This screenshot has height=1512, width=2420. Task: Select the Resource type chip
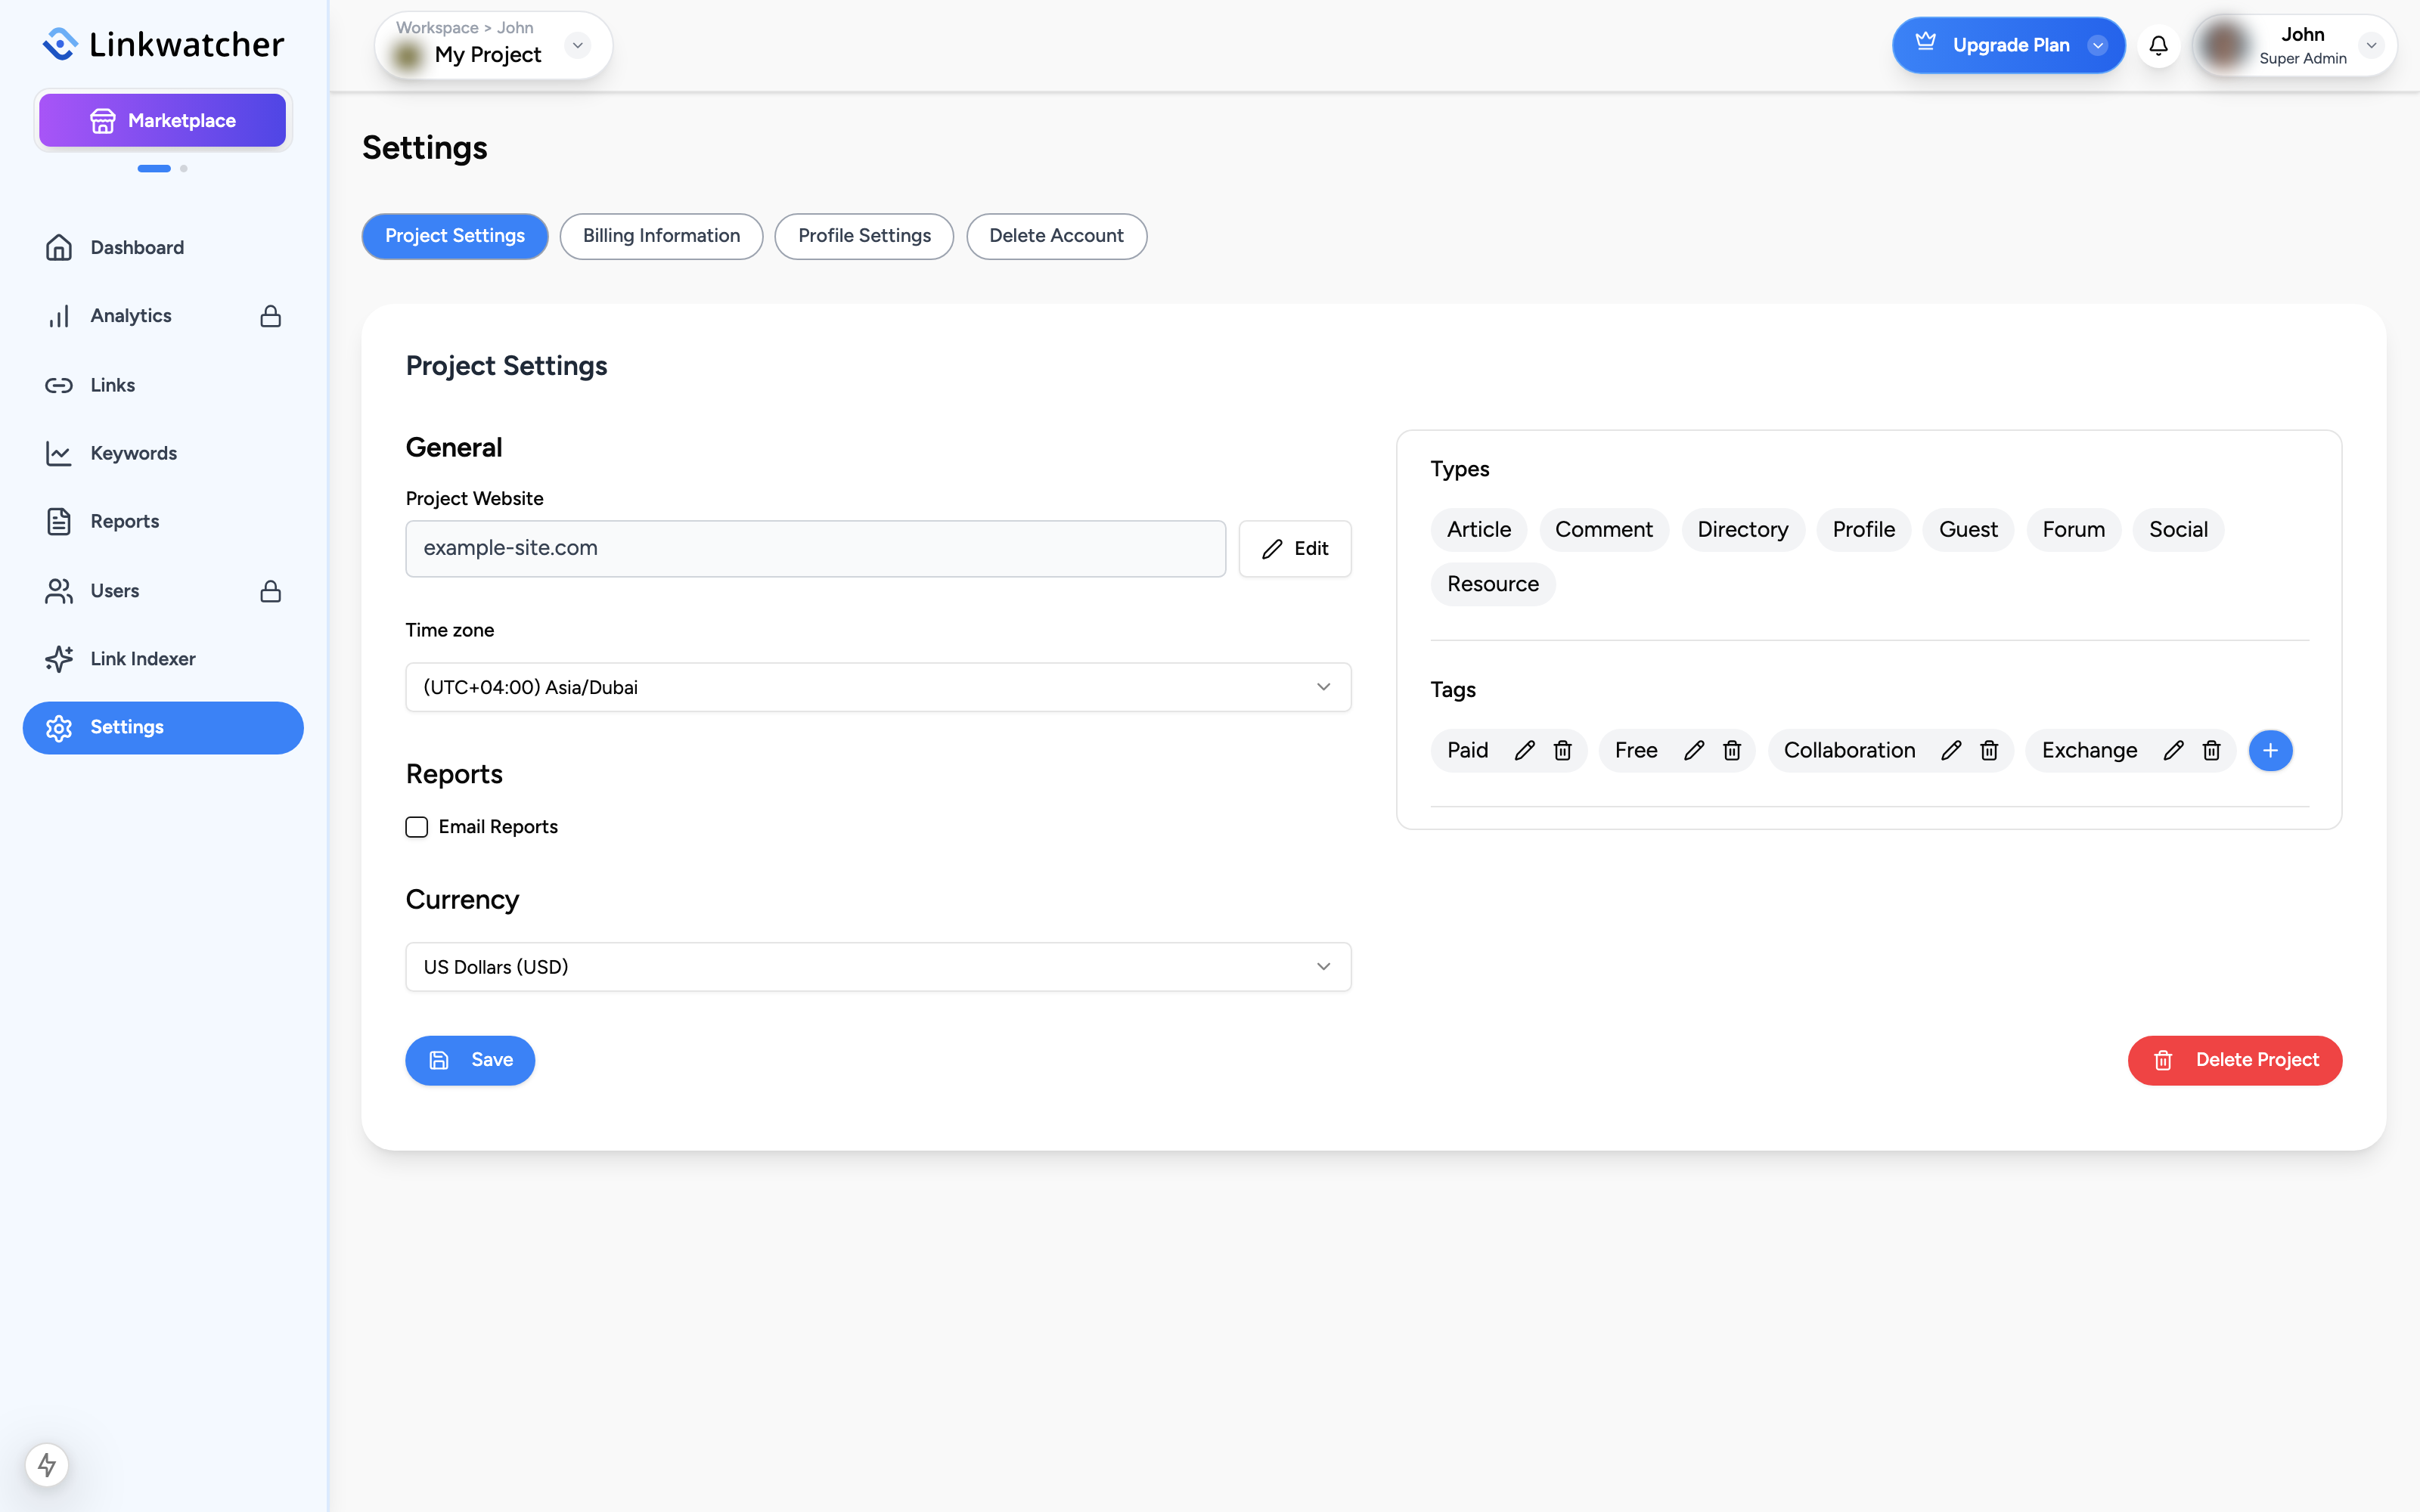click(x=1492, y=584)
